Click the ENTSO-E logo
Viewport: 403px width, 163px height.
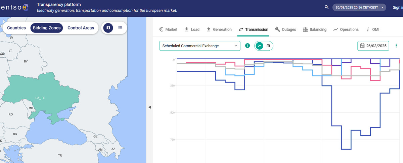pos(16,8)
